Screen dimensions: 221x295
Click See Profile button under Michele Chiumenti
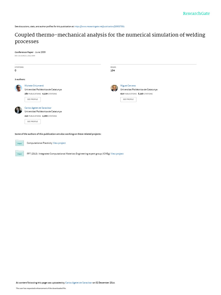33,99
